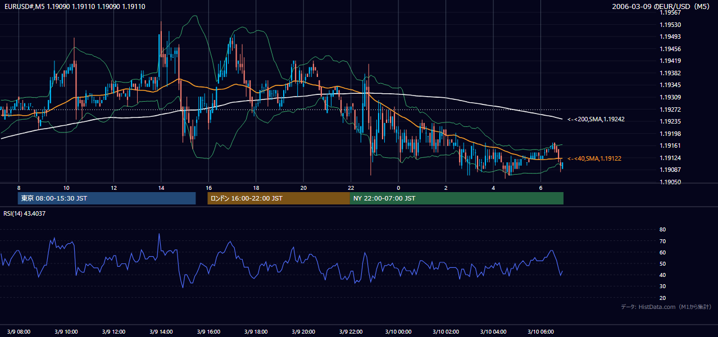Click the 3/9 12:00 date label
Image resolution: width=718 pixels, height=337 pixels.
(x=113, y=331)
